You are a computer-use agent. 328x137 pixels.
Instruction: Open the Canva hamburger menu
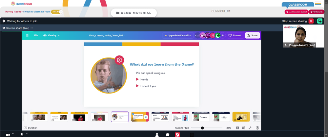[27, 35]
